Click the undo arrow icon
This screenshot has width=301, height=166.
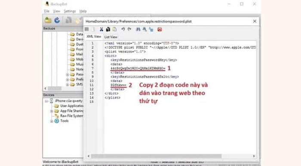click(123, 29)
